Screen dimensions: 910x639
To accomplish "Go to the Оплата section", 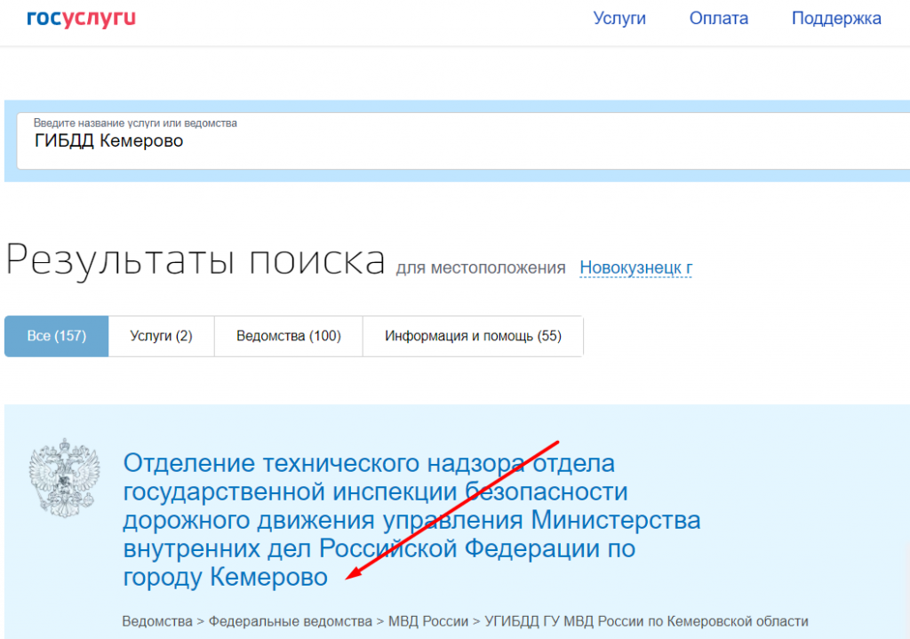I will click(718, 19).
